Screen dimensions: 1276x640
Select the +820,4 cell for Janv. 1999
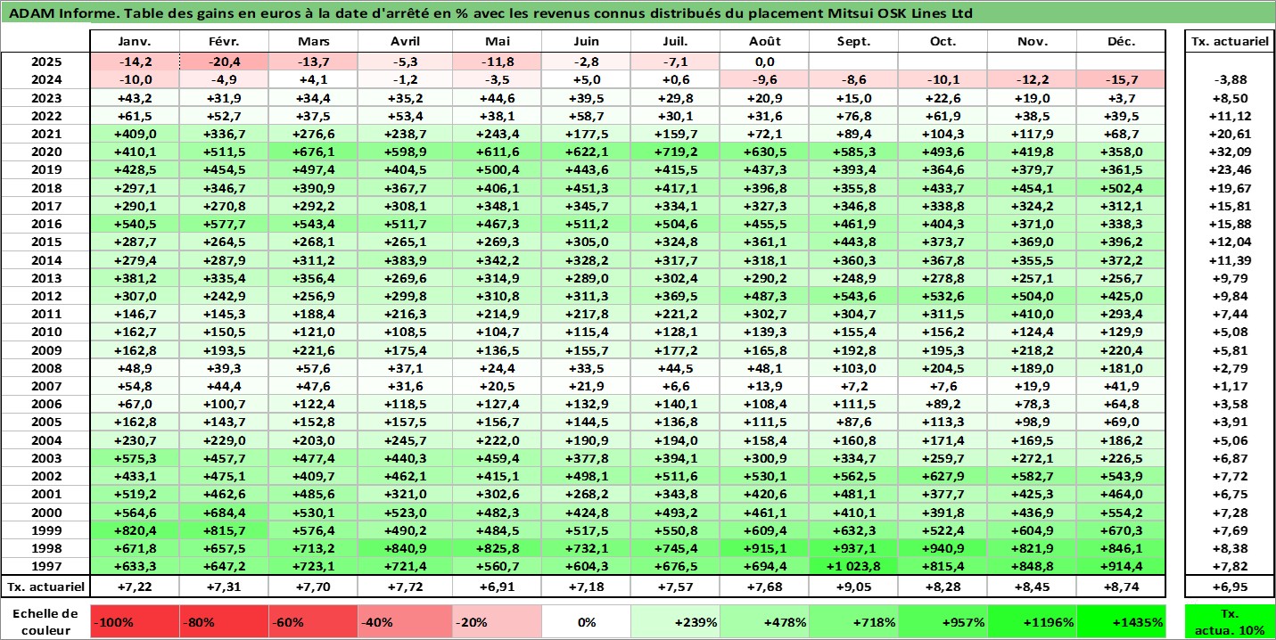135,529
